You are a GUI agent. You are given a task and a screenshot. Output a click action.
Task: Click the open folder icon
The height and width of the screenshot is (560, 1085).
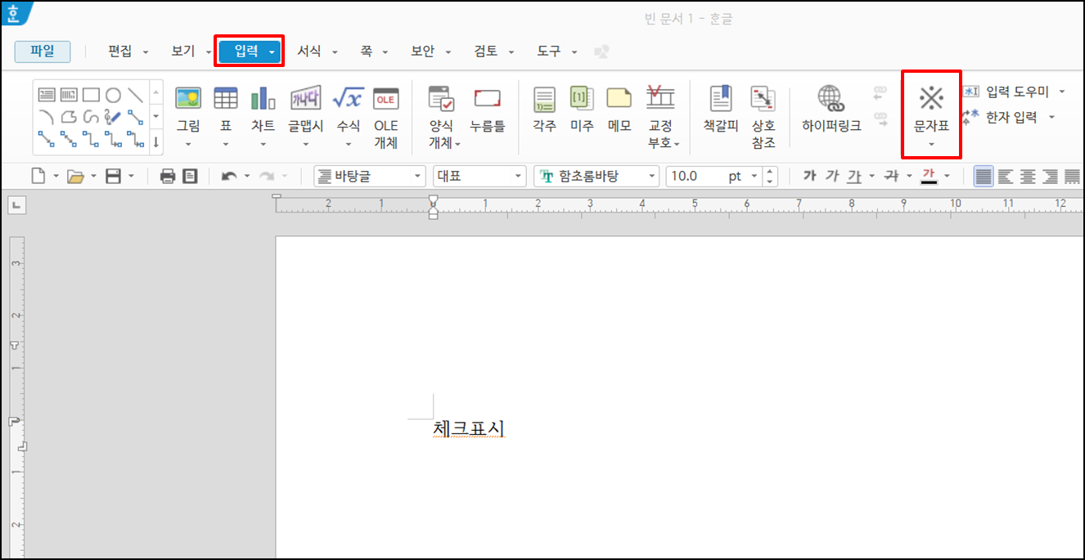coord(76,176)
